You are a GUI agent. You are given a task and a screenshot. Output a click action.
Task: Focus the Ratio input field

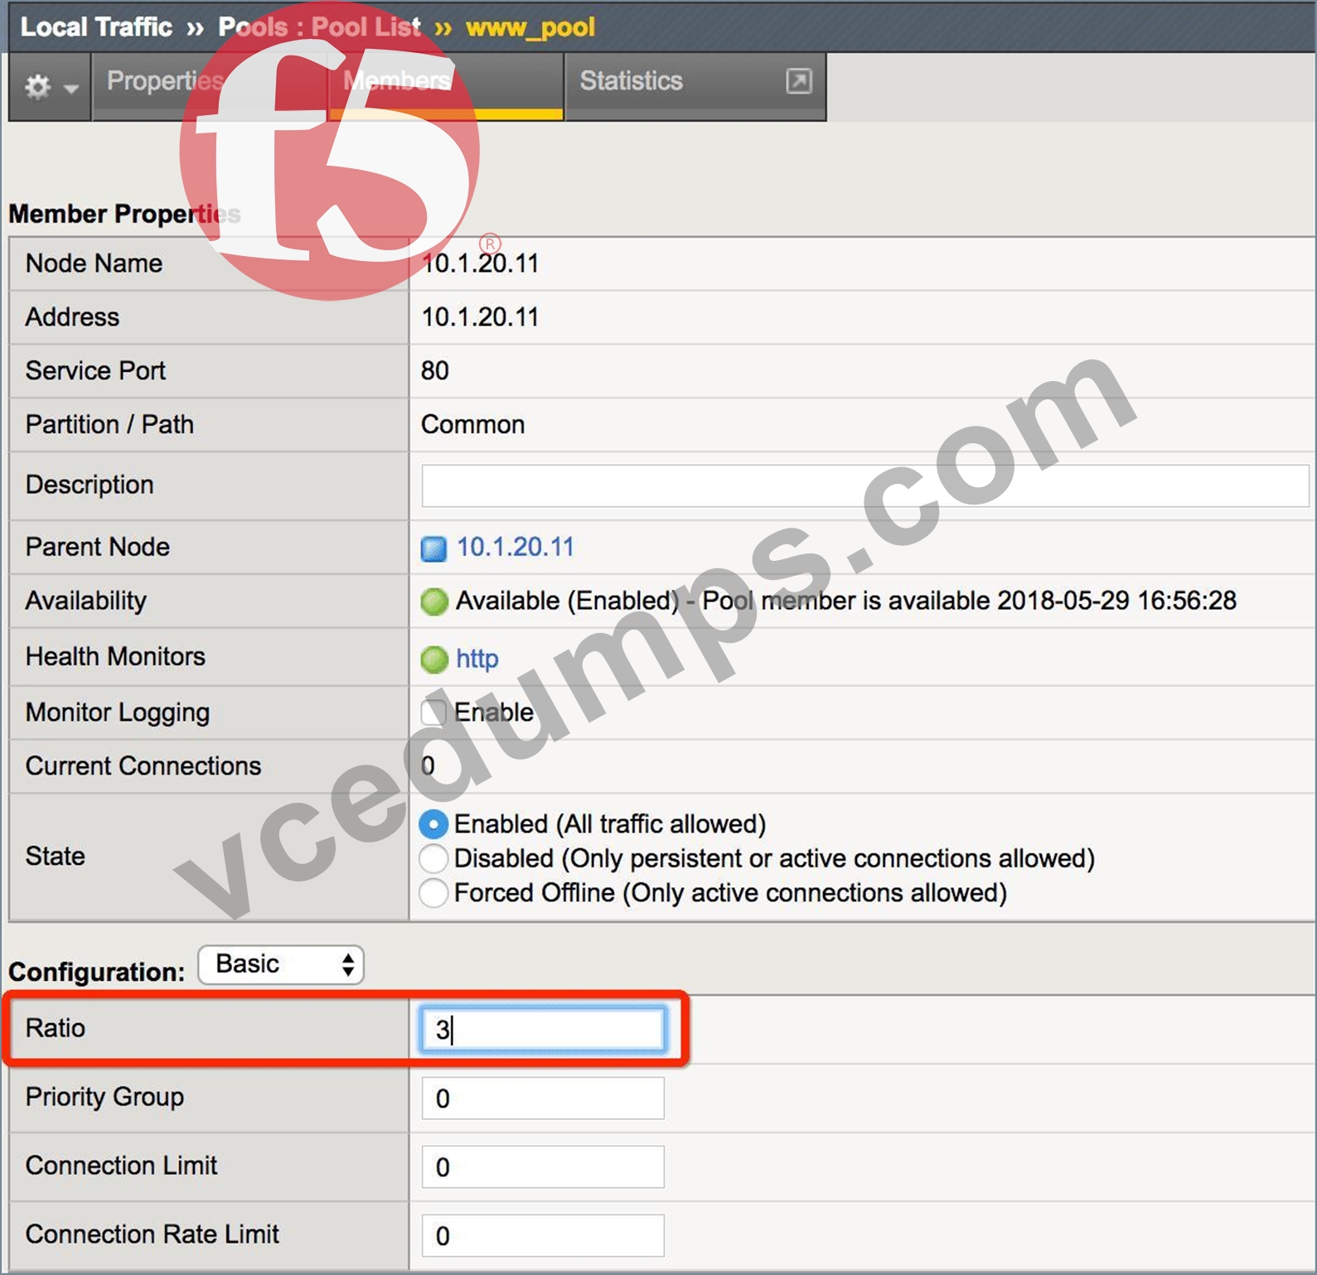coord(543,1030)
